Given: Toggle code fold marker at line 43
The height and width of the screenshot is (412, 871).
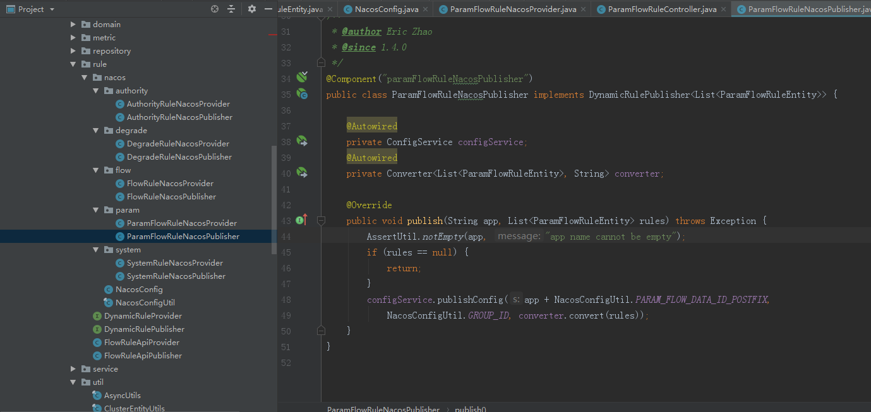Looking at the screenshot, I should tap(321, 220).
